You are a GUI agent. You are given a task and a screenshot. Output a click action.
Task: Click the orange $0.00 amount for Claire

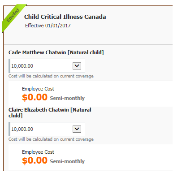coord(35,160)
